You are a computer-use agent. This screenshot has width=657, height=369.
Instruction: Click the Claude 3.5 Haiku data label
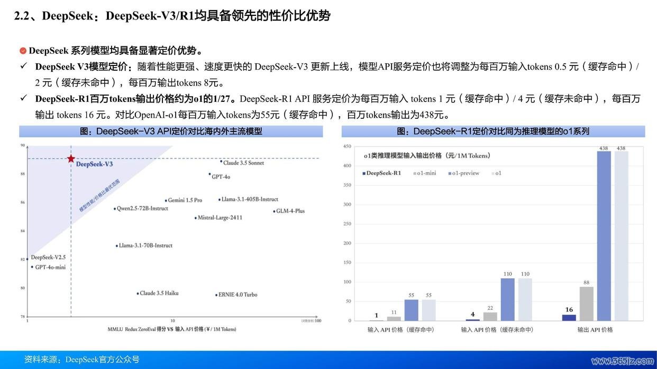click(x=158, y=293)
